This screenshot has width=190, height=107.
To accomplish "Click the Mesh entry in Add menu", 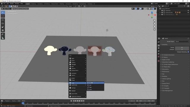I will [x=77, y=59].
